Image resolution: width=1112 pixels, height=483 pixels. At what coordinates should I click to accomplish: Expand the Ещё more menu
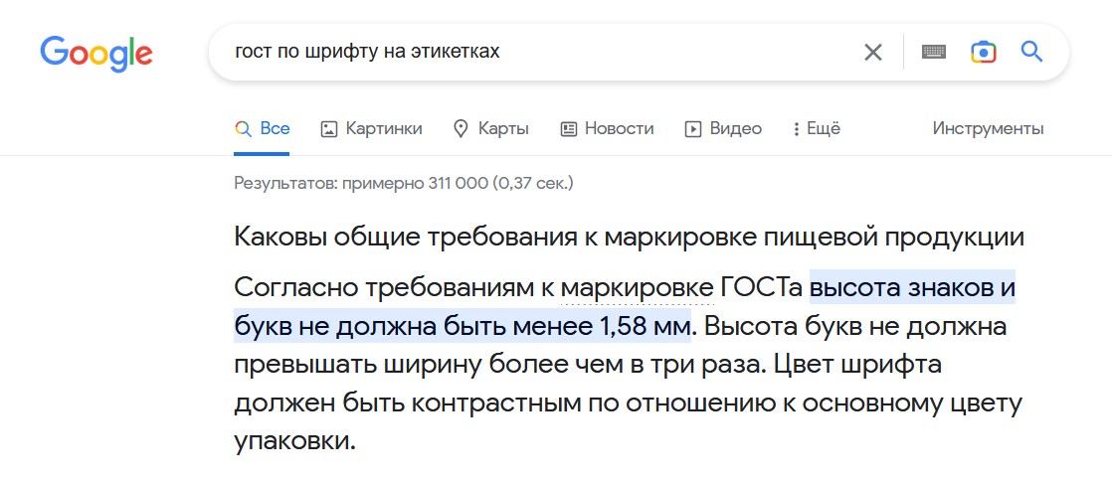pyautogui.click(x=817, y=129)
